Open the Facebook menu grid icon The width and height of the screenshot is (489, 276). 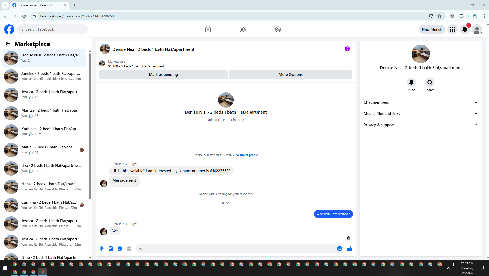pyautogui.click(x=453, y=29)
